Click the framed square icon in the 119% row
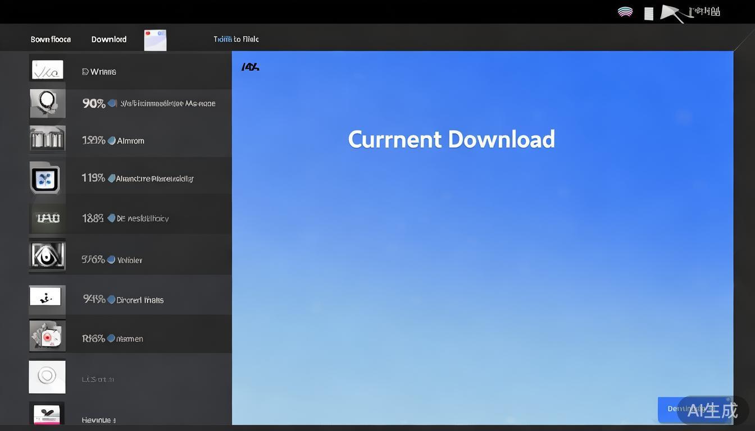755x431 pixels. (x=45, y=178)
